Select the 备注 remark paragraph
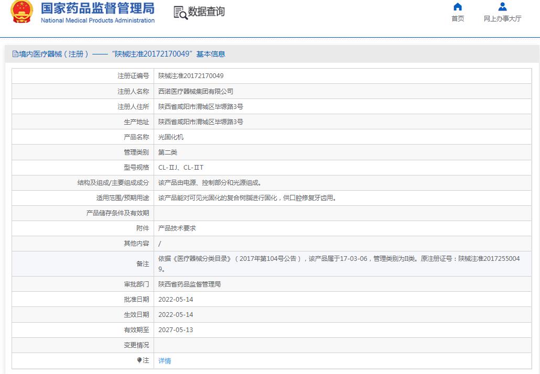Viewport: 540px width, 374px height. 339,263
